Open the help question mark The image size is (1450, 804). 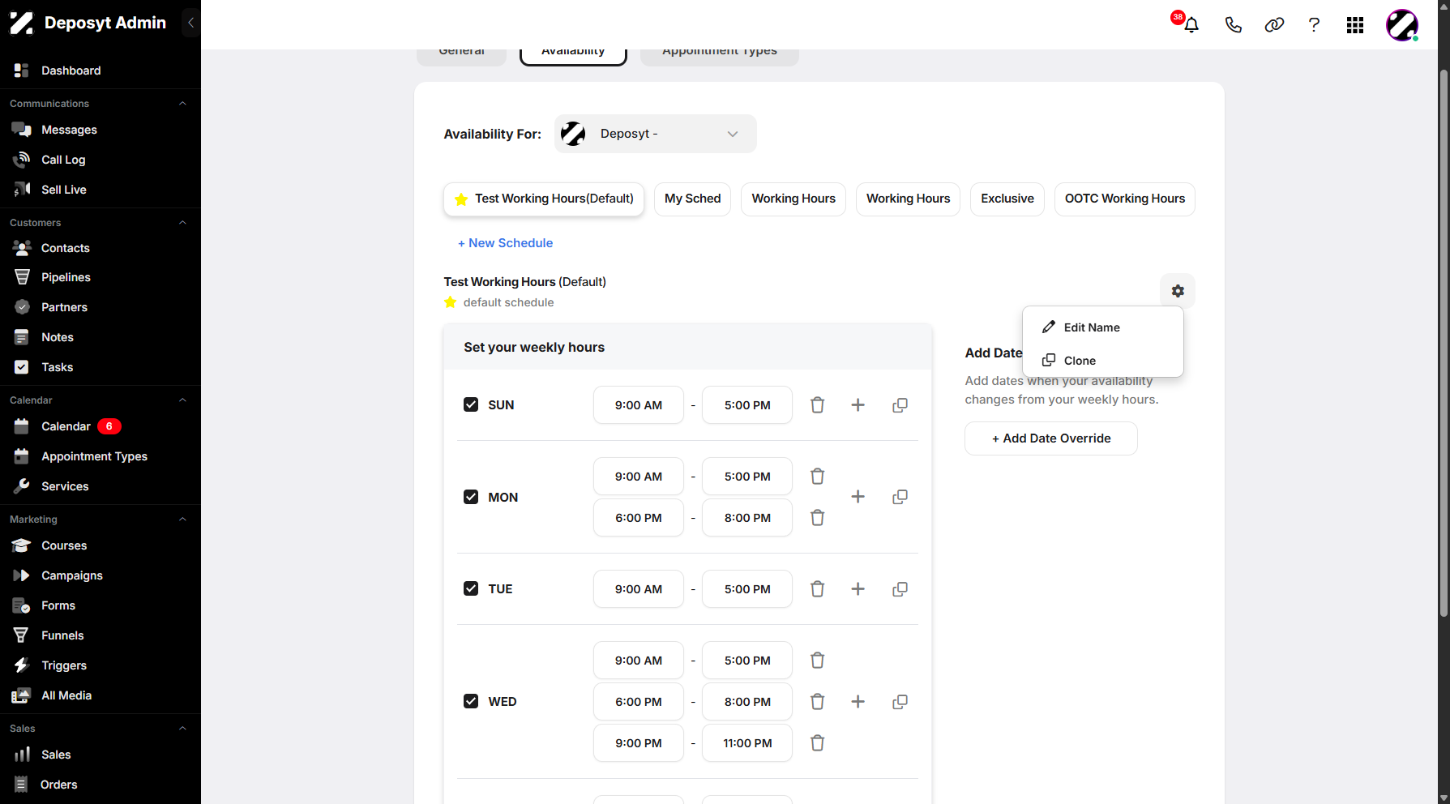point(1314,25)
